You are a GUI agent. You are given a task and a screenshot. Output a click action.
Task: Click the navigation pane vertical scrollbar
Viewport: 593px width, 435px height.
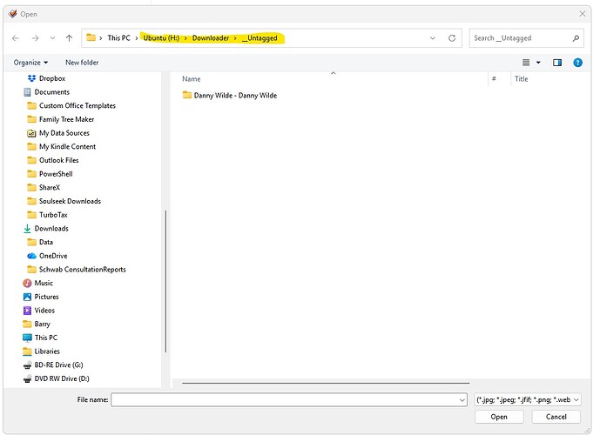[165, 282]
